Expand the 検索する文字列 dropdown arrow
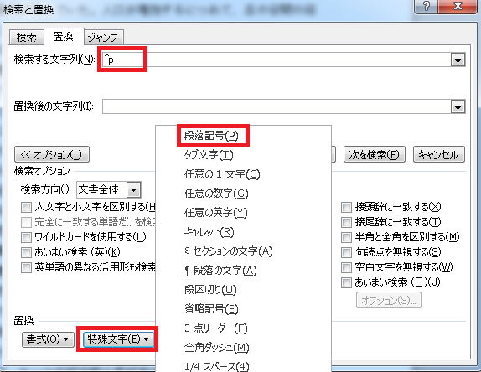 pos(458,60)
